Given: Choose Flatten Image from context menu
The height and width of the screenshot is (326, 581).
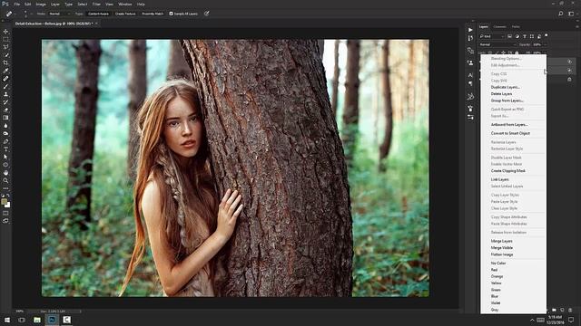Looking at the screenshot, I should [x=502, y=254].
